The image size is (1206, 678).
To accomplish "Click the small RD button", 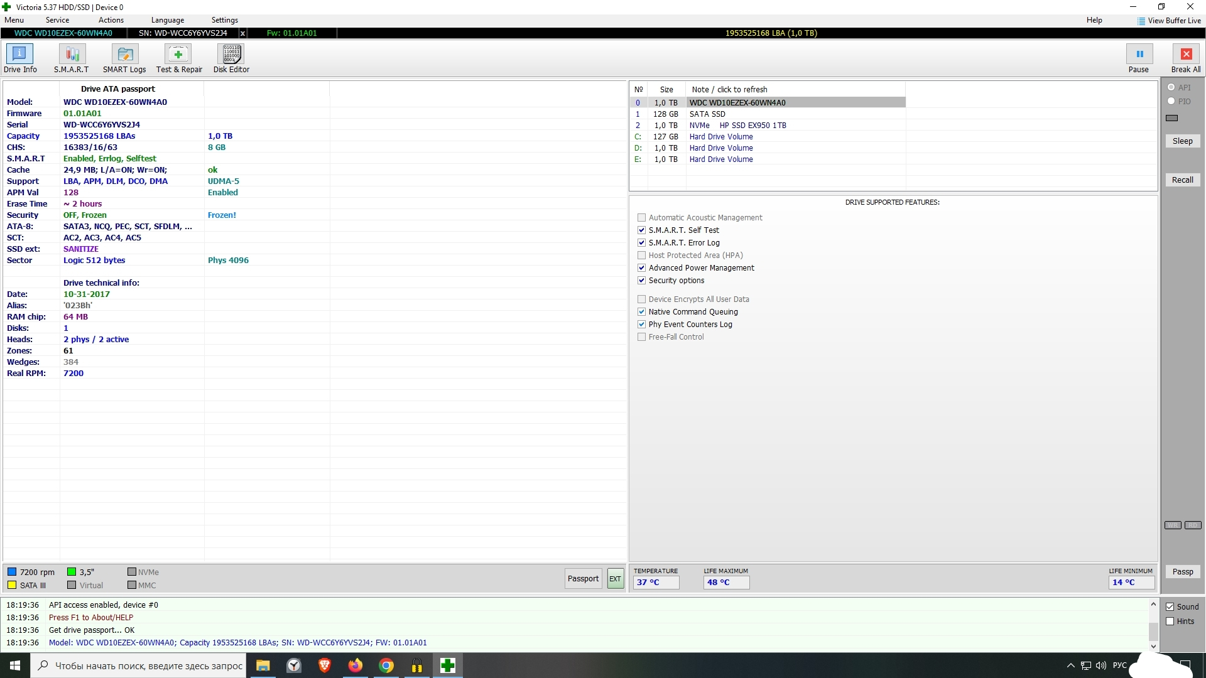I will [x=1193, y=525].
